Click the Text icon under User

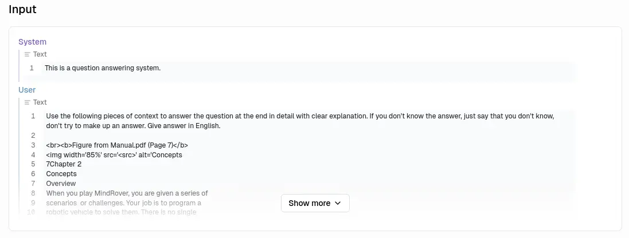[27, 102]
